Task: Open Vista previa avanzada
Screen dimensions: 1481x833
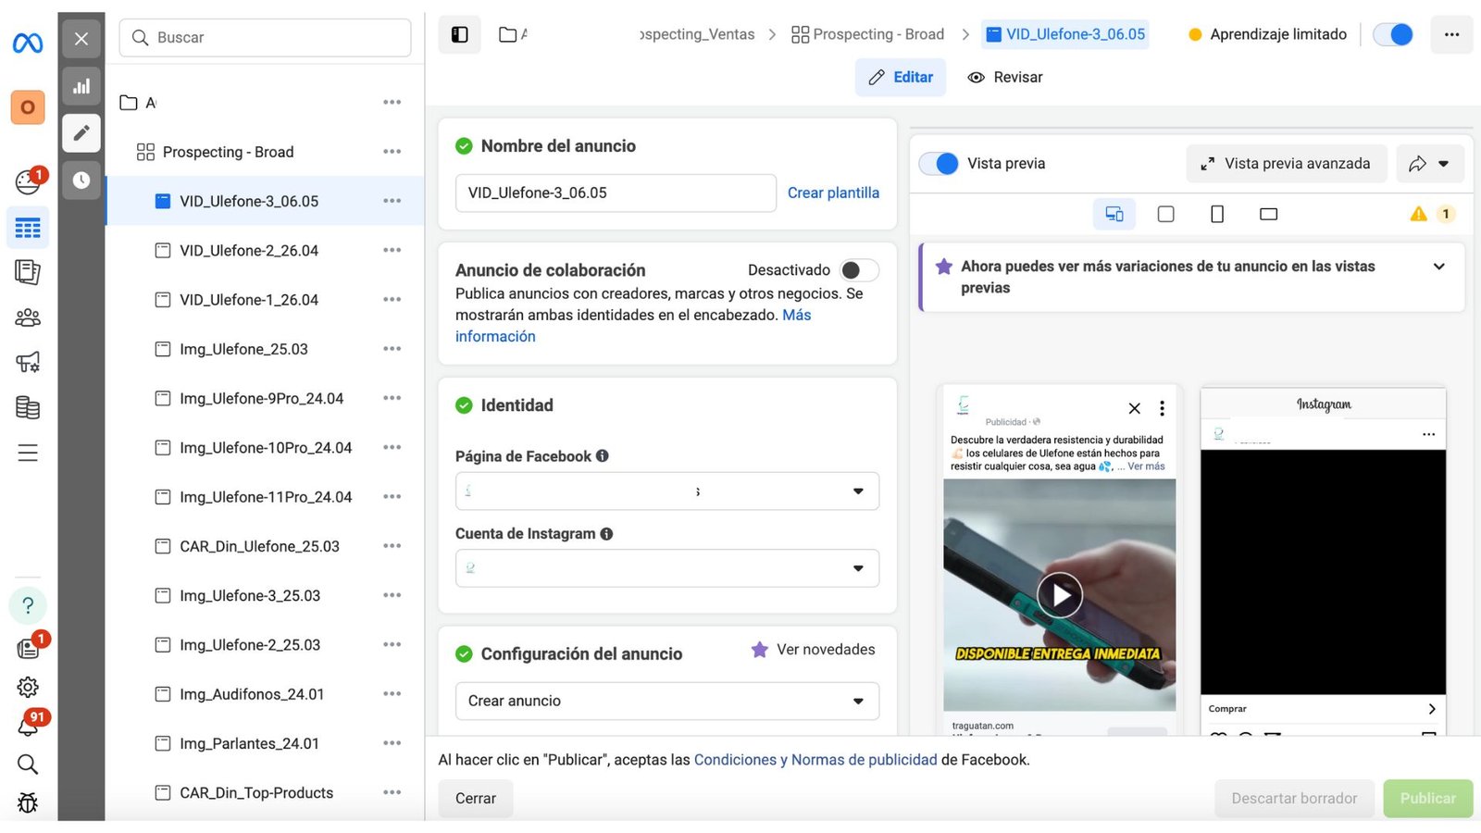Action: pyautogui.click(x=1287, y=164)
